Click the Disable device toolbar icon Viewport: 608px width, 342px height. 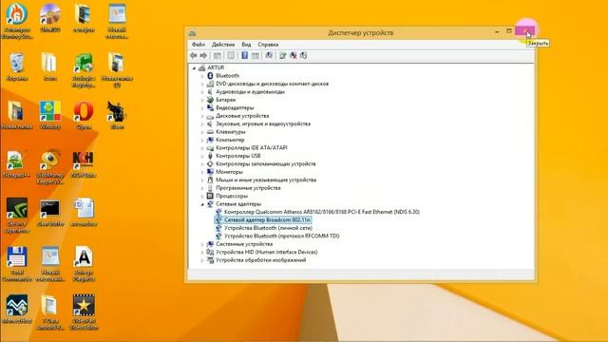[x=304, y=55]
